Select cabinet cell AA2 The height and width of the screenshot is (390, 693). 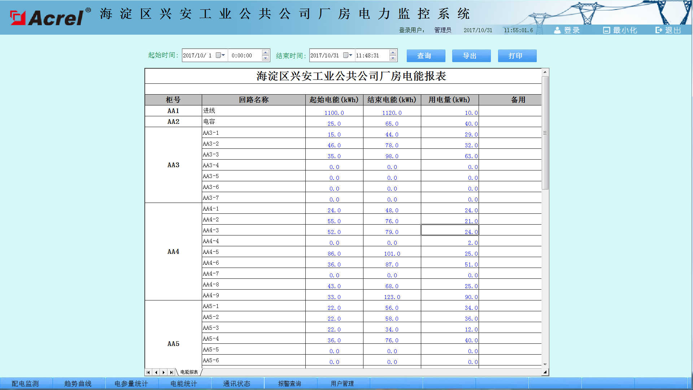coord(173,122)
